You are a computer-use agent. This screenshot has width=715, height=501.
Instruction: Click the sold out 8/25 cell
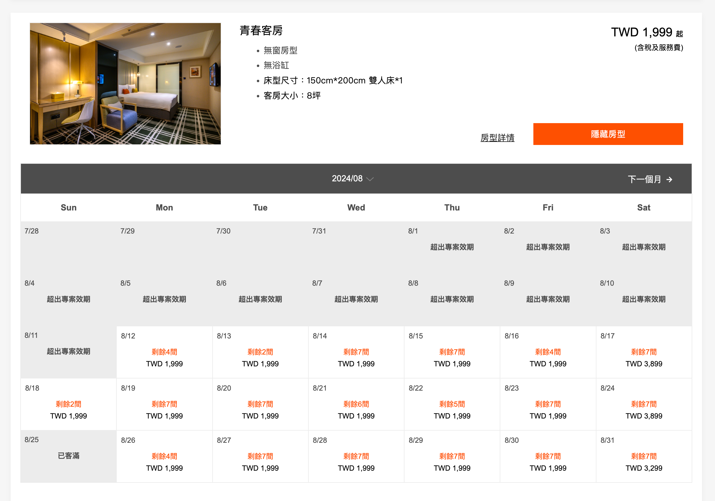[69, 456]
